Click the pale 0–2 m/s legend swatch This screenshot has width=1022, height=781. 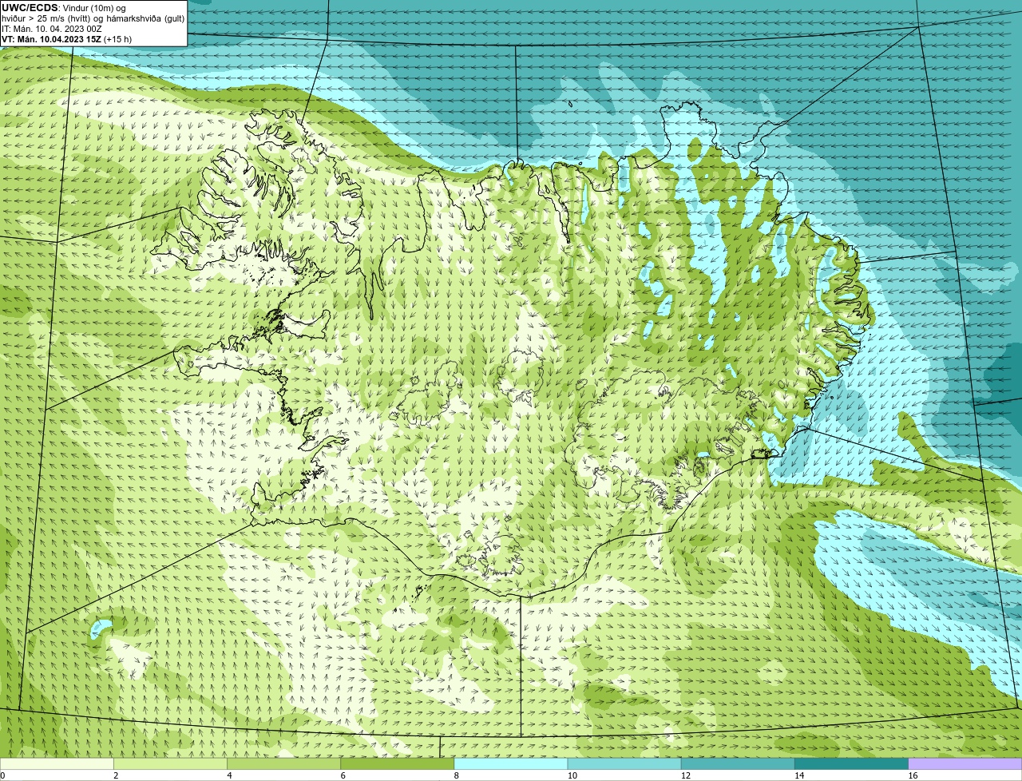coord(57,764)
